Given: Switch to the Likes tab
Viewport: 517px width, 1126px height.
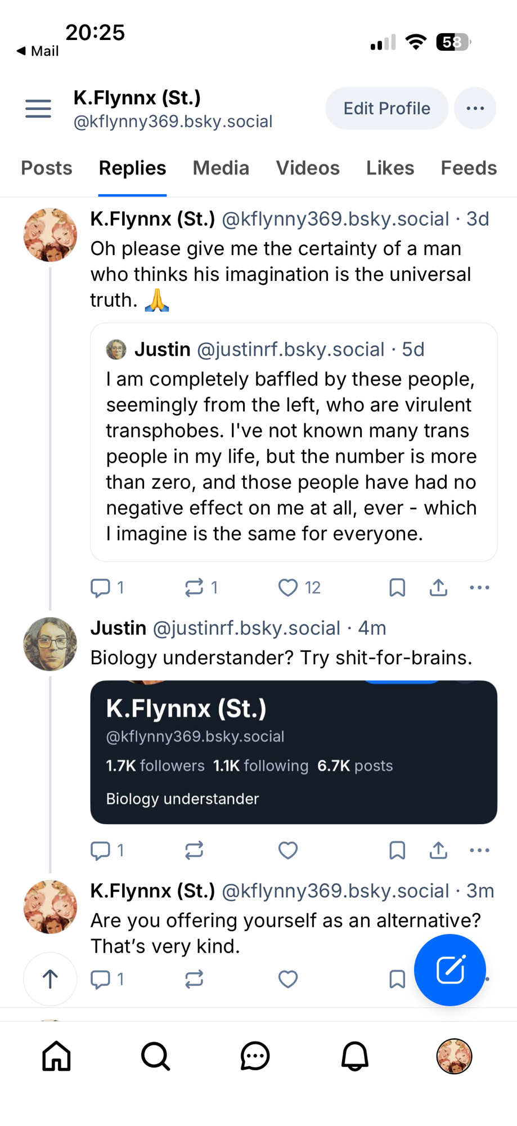Looking at the screenshot, I should pos(390,168).
